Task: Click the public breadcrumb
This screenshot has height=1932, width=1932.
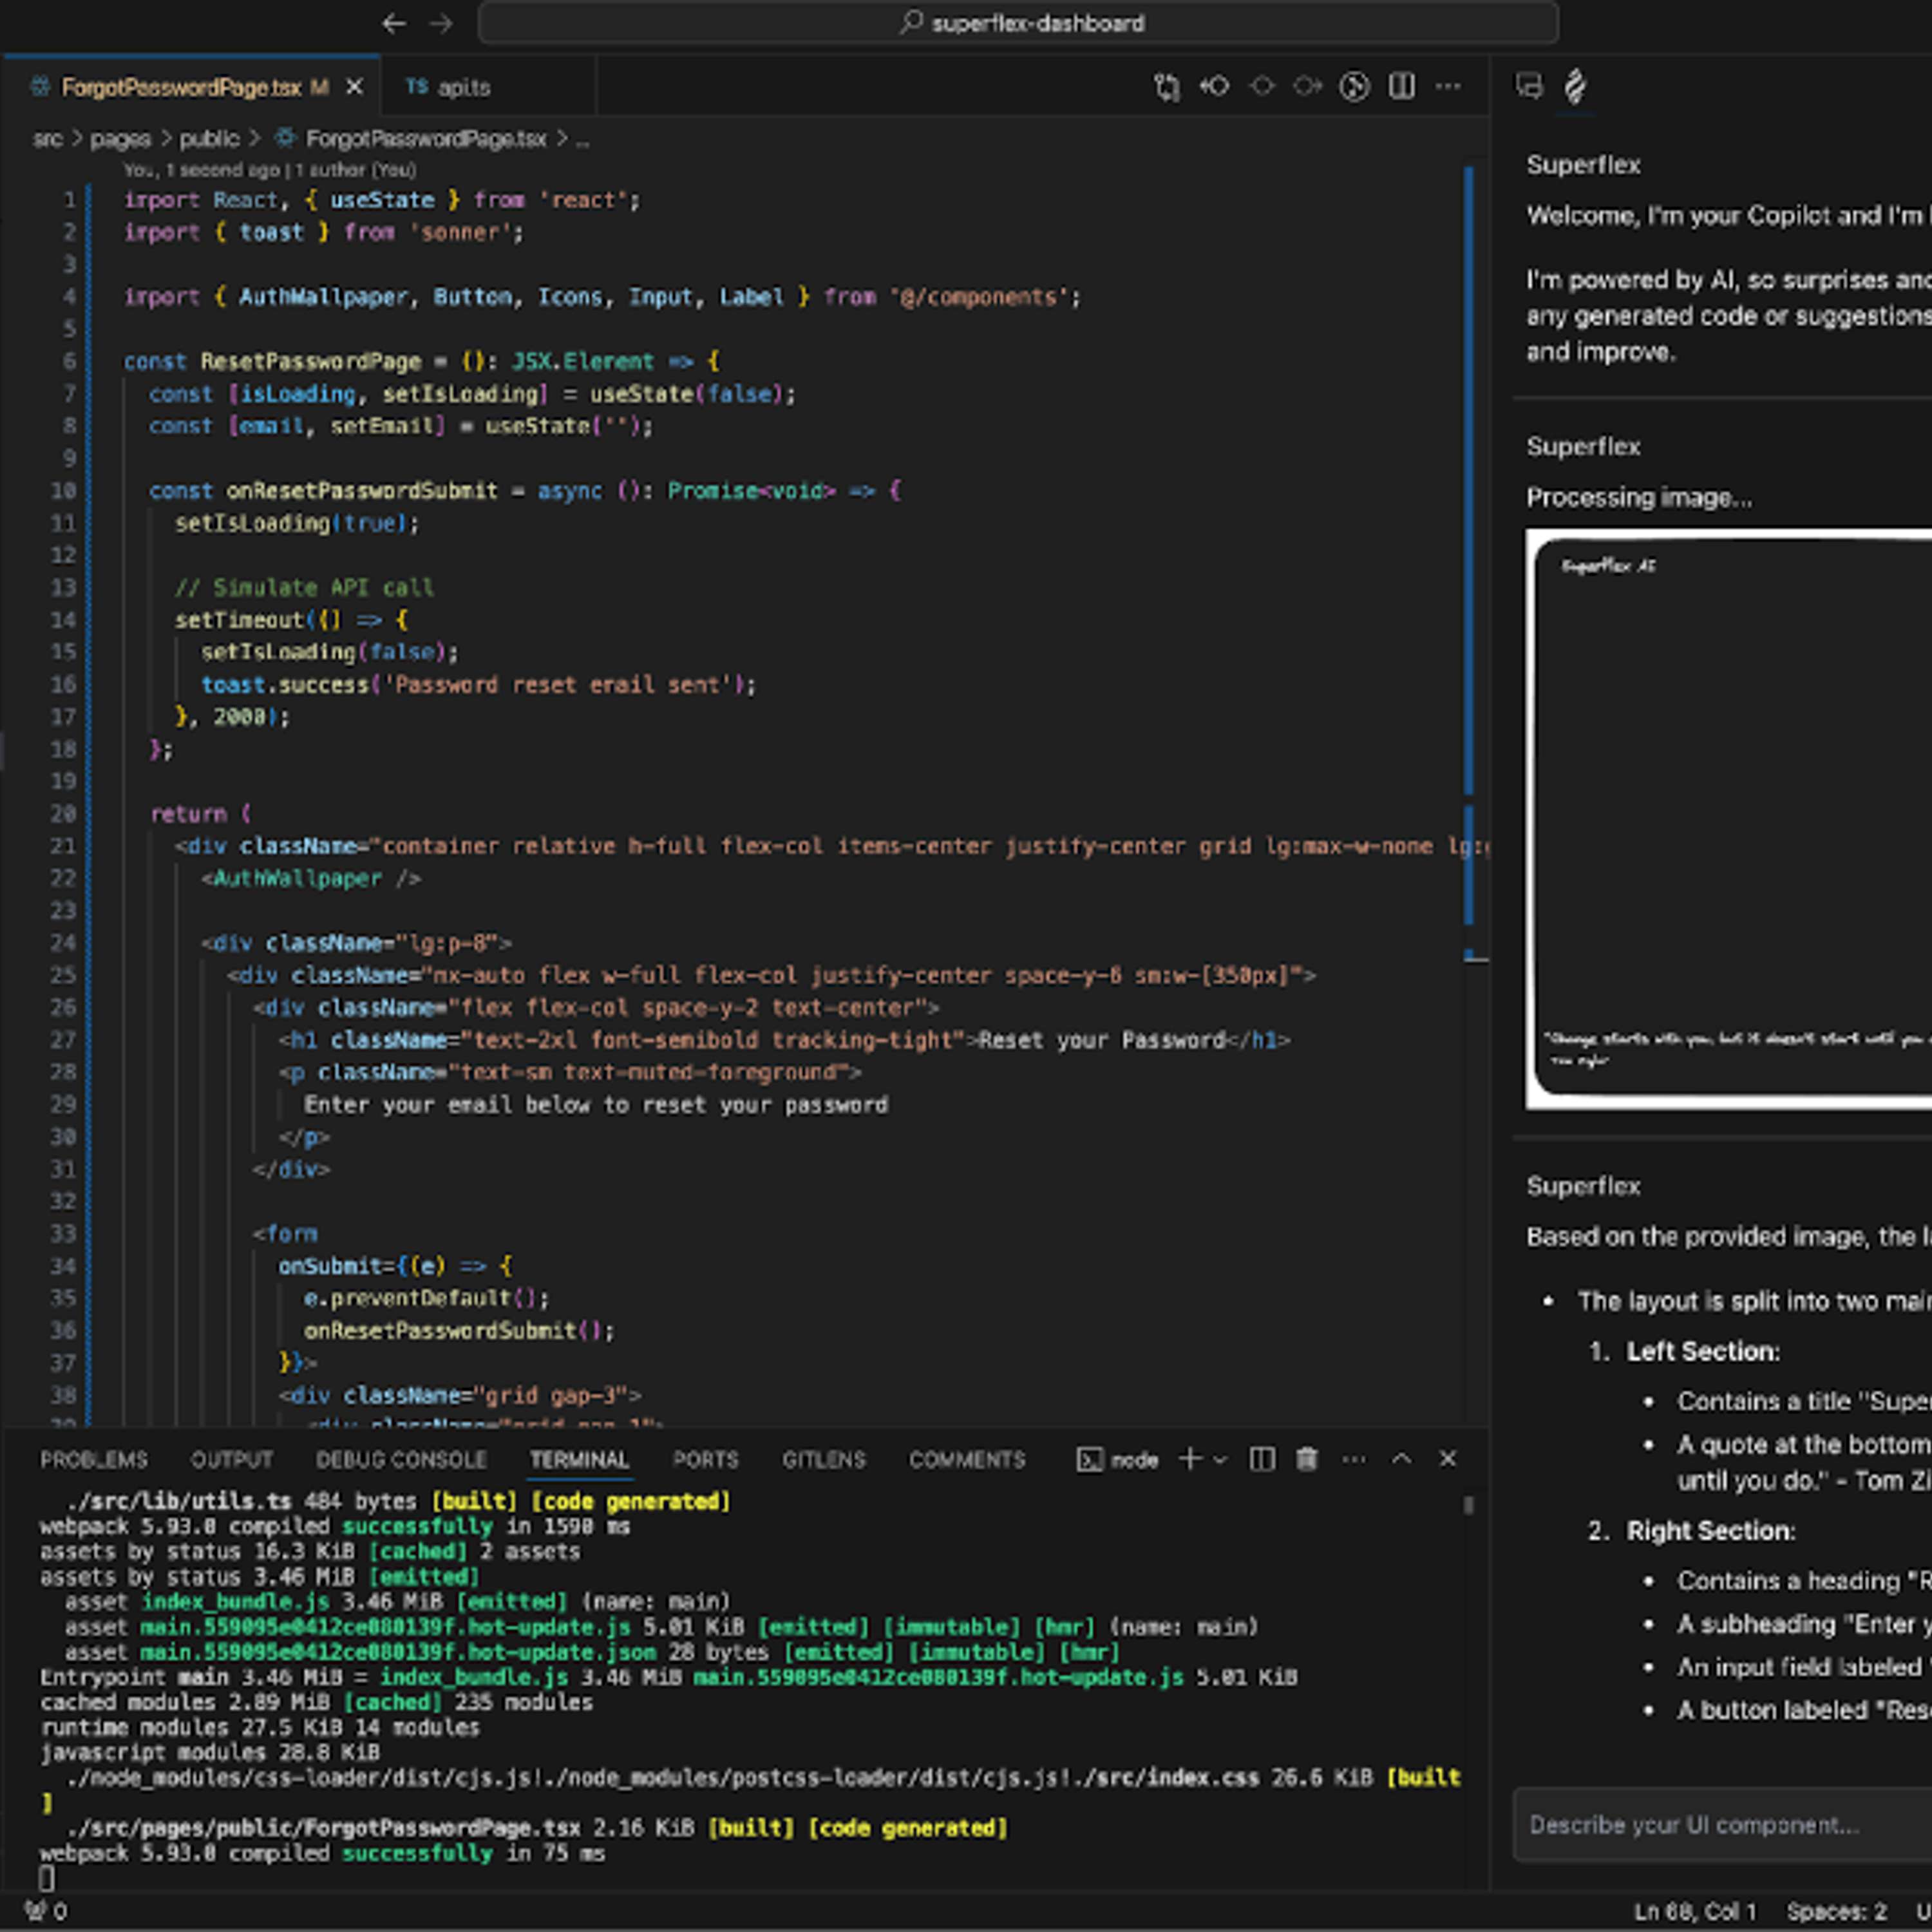Action: pyautogui.click(x=209, y=139)
